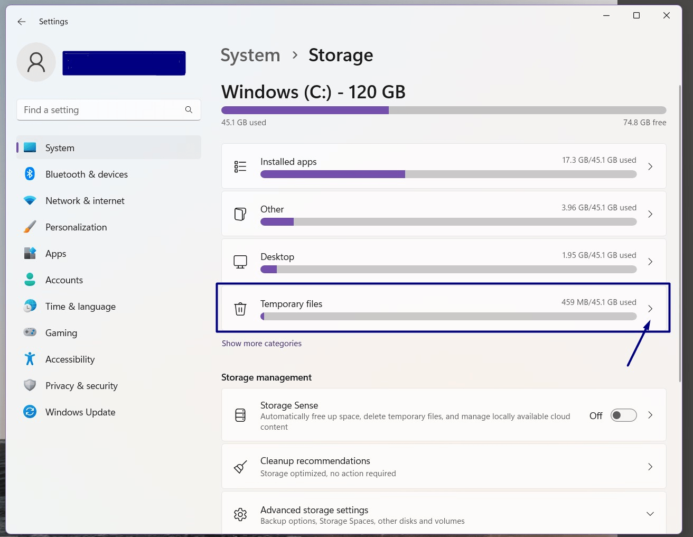Click the Temporary files trash icon
Image resolution: width=693 pixels, height=537 pixels.
coord(240,309)
